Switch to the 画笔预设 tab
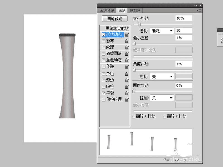 click(107, 11)
